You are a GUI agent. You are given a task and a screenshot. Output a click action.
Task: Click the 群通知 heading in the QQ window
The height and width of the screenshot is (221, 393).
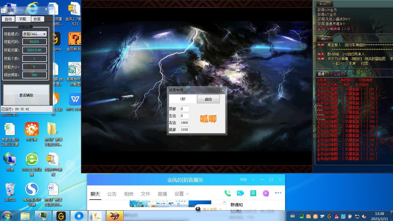click(237, 205)
